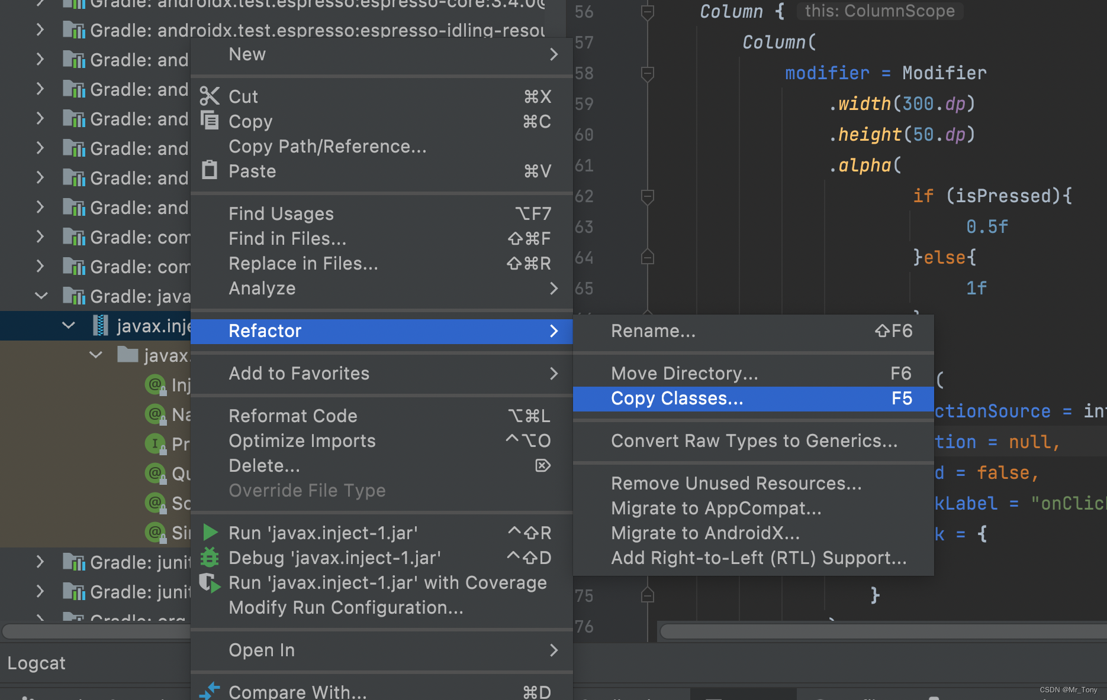
Task: Click the annotation icon beside Qu class
Action: (156, 474)
